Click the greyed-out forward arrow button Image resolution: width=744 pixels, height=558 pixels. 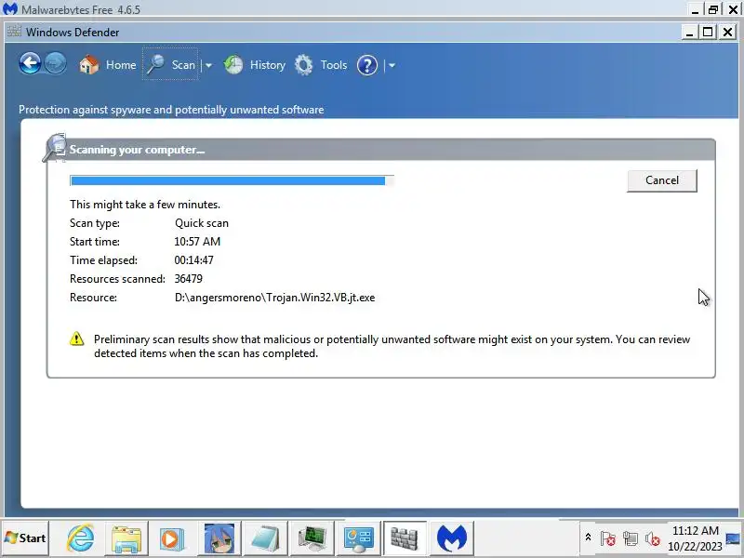tap(56, 63)
